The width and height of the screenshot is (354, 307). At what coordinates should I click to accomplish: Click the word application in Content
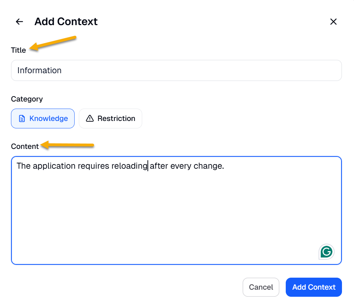click(54, 166)
